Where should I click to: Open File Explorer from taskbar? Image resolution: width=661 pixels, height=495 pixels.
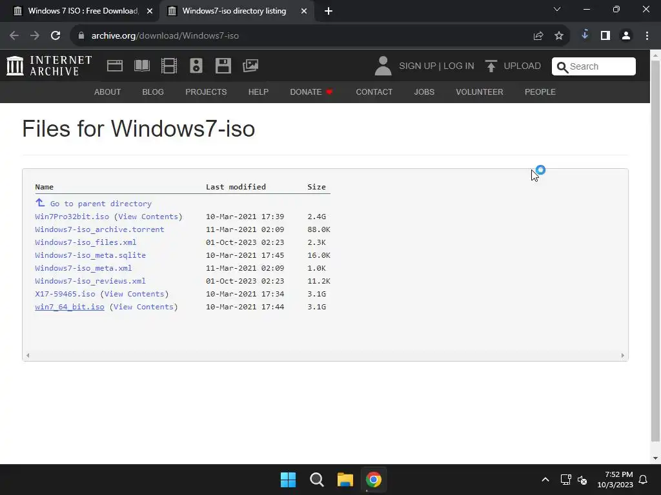(x=345, y=480)
